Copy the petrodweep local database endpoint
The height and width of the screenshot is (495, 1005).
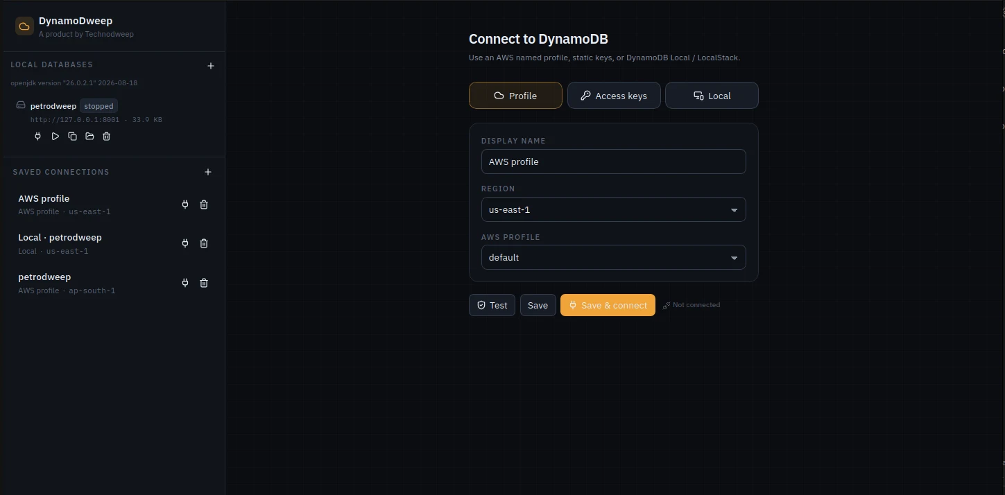(72, 137)
